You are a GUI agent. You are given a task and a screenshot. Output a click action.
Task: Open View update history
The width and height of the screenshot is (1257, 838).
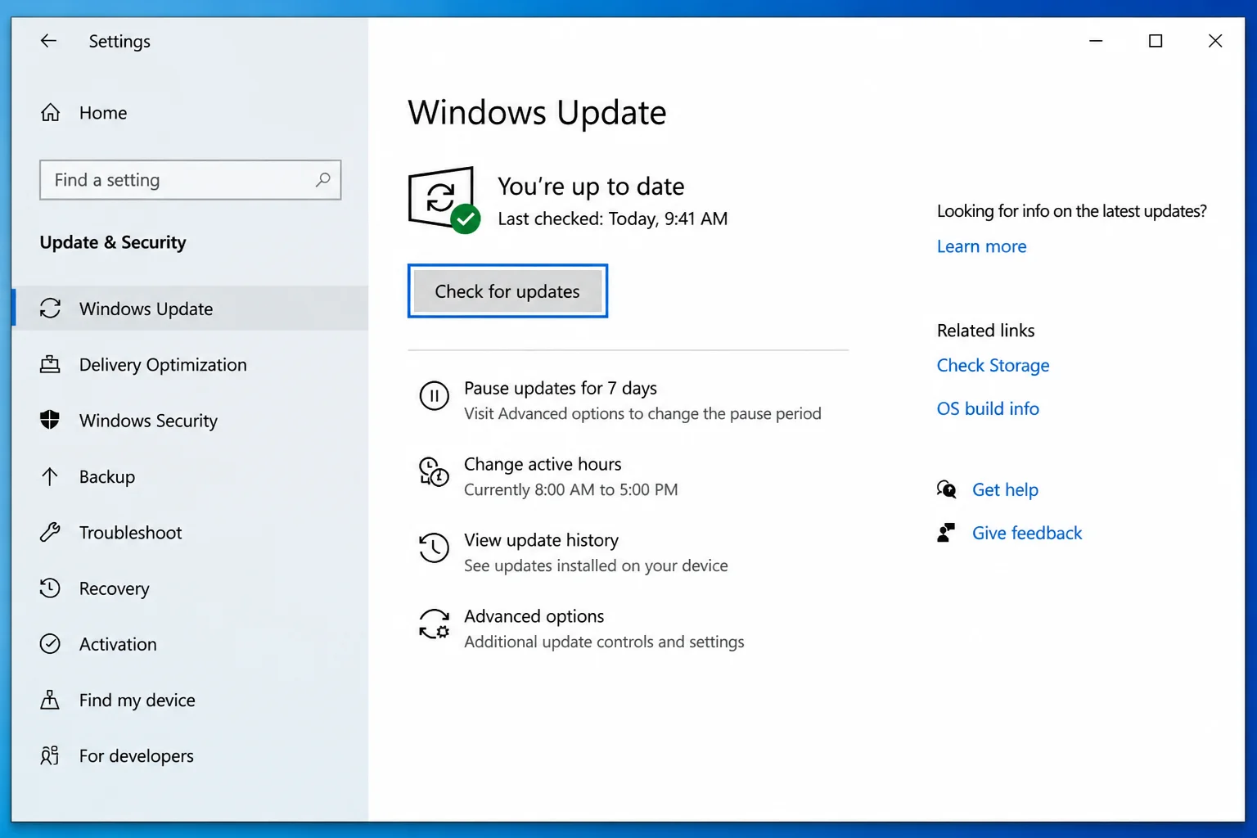pos(541,540)
